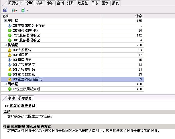Click the 传输层 category label
The width and height of the screenshot is (175, 139).
pos(13,45)
